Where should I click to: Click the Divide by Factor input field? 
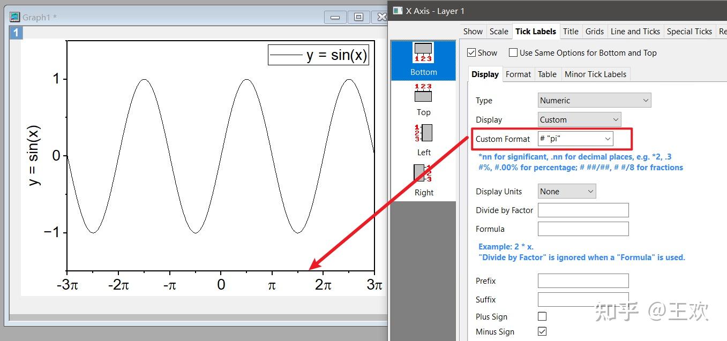[583, 210]
